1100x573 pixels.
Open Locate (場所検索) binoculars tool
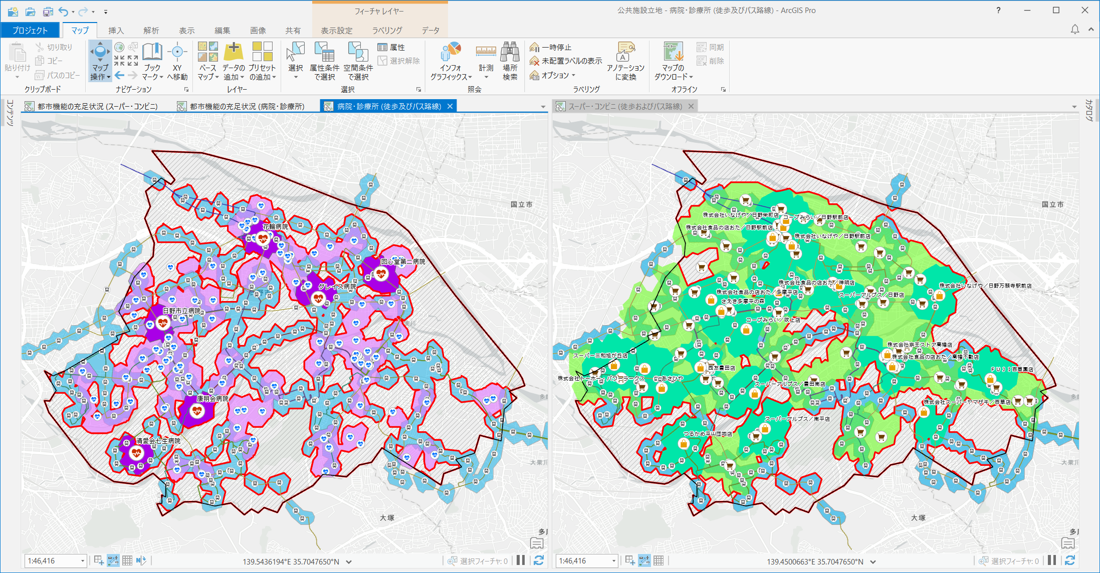[510, 52]
